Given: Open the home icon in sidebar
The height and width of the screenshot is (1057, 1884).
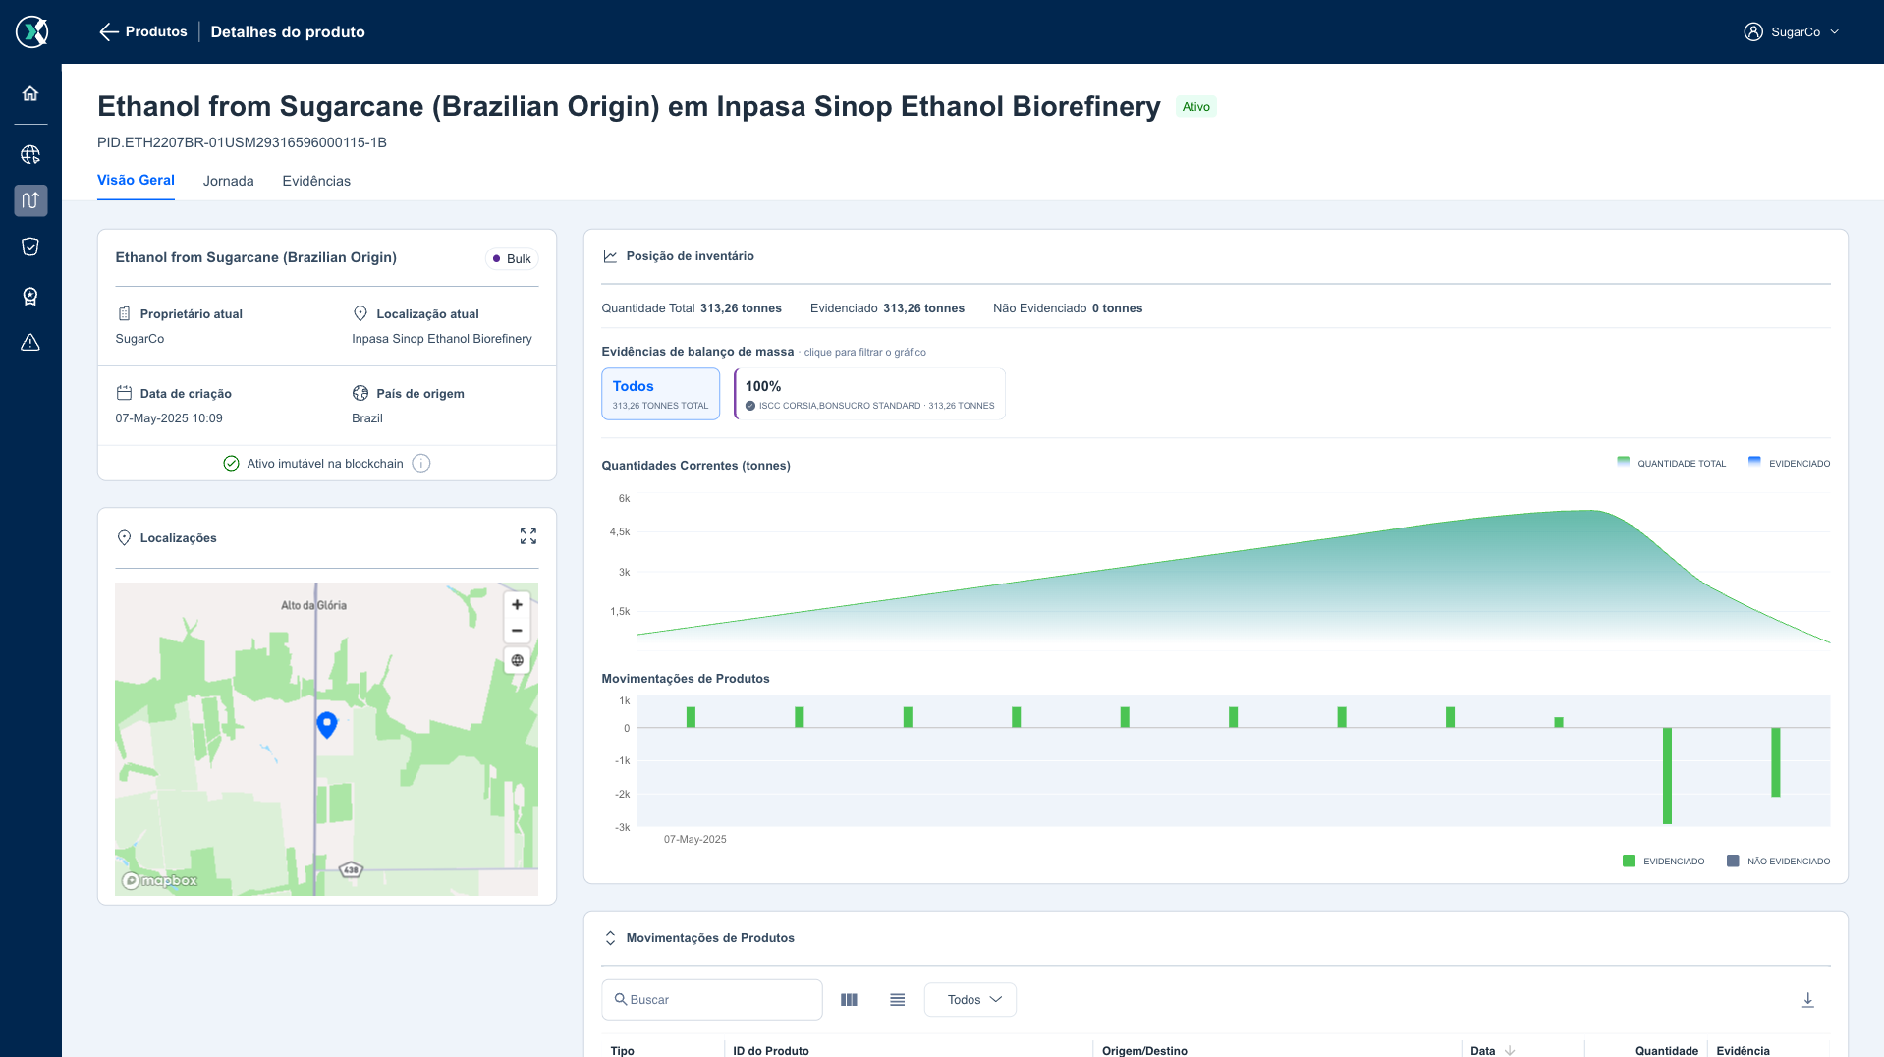Looking at the screenshot, I should pos(30,93).
